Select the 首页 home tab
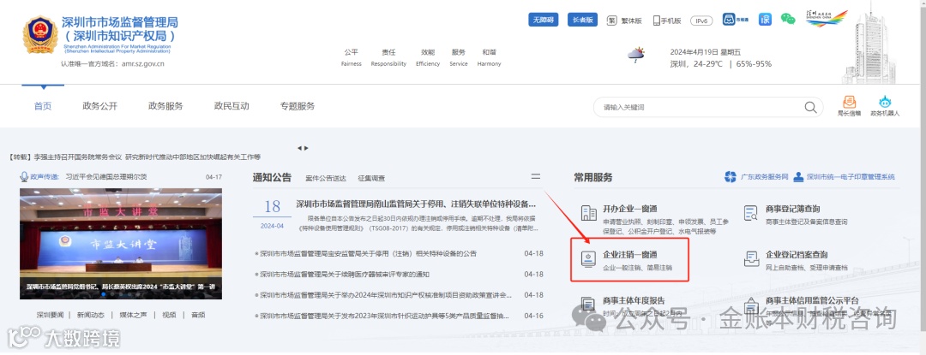The height and width of the screenshot is (355, 926). [x=43, y=106]
